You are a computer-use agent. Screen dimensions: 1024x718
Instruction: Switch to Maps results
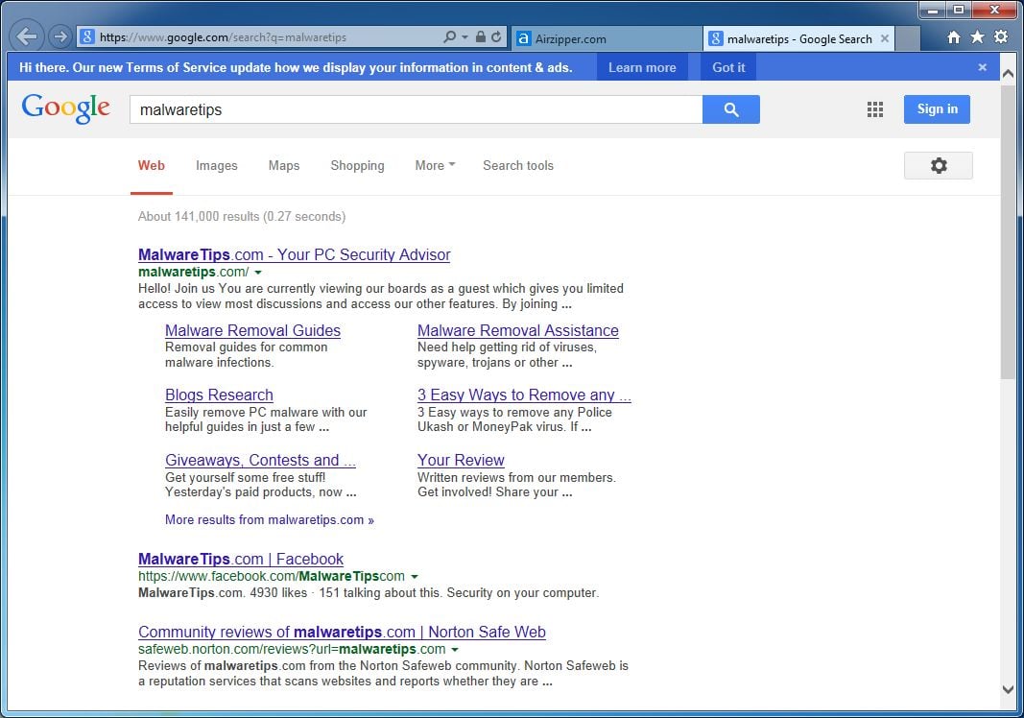click(284, 166)
